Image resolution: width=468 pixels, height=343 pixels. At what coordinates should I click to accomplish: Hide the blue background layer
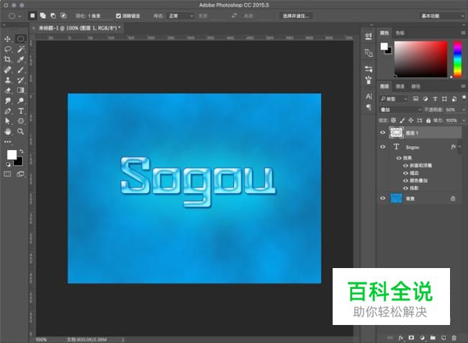click(x=382, y=198)
